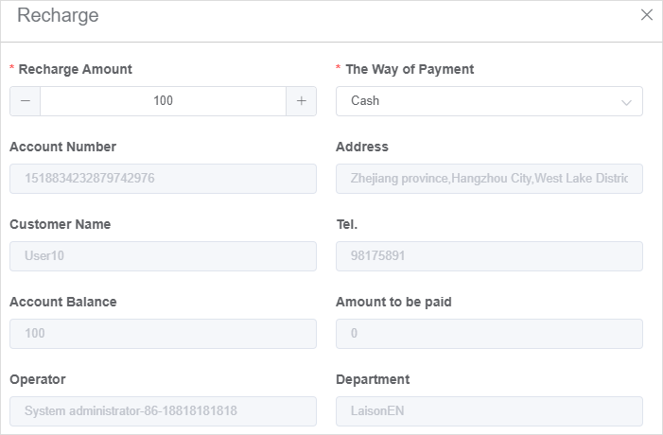663x435 pixels.
Task: Open the Way of Payment dropdown
Action: (x=489, y=101)
